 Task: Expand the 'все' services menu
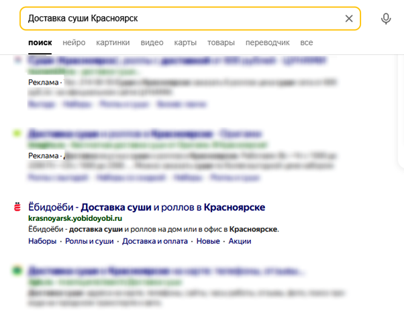307,43
